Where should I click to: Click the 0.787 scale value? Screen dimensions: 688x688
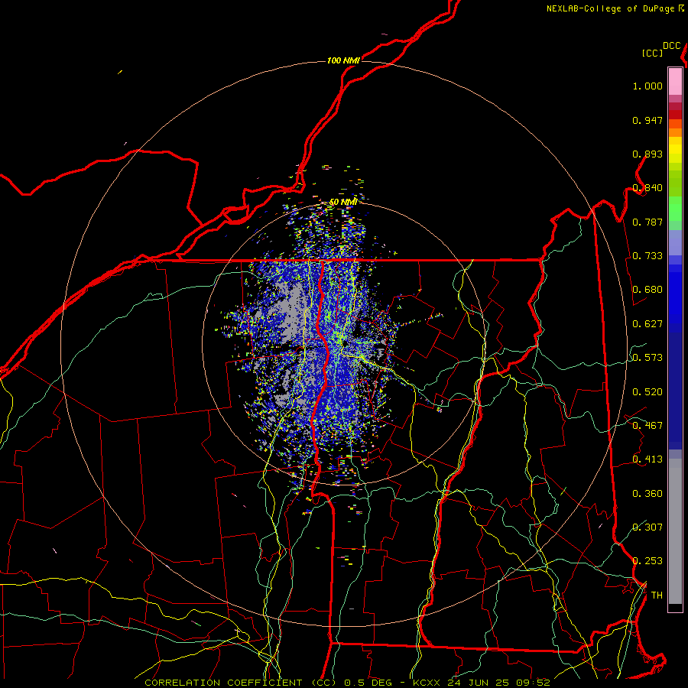coord(647,222)
